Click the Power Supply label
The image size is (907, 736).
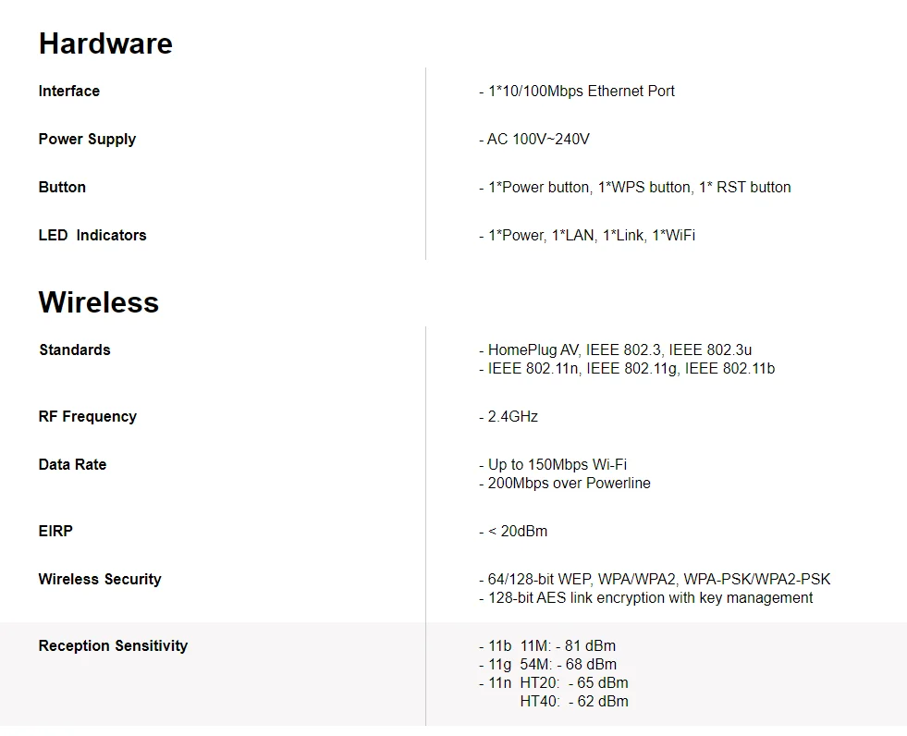pyautogui.click(x=87, y=139)
